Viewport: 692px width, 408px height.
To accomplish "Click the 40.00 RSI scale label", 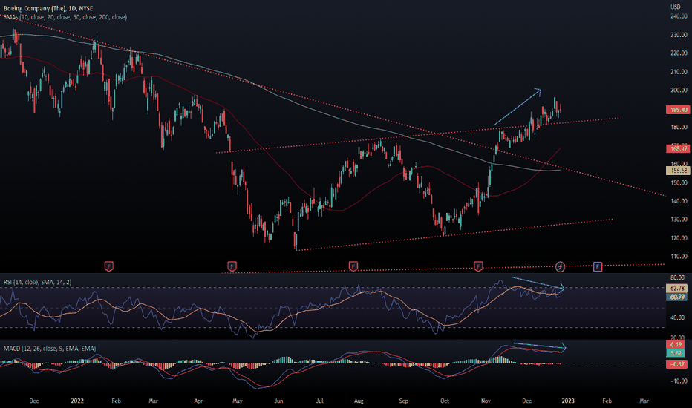I will pyautogui.click(x=677, y=317).
